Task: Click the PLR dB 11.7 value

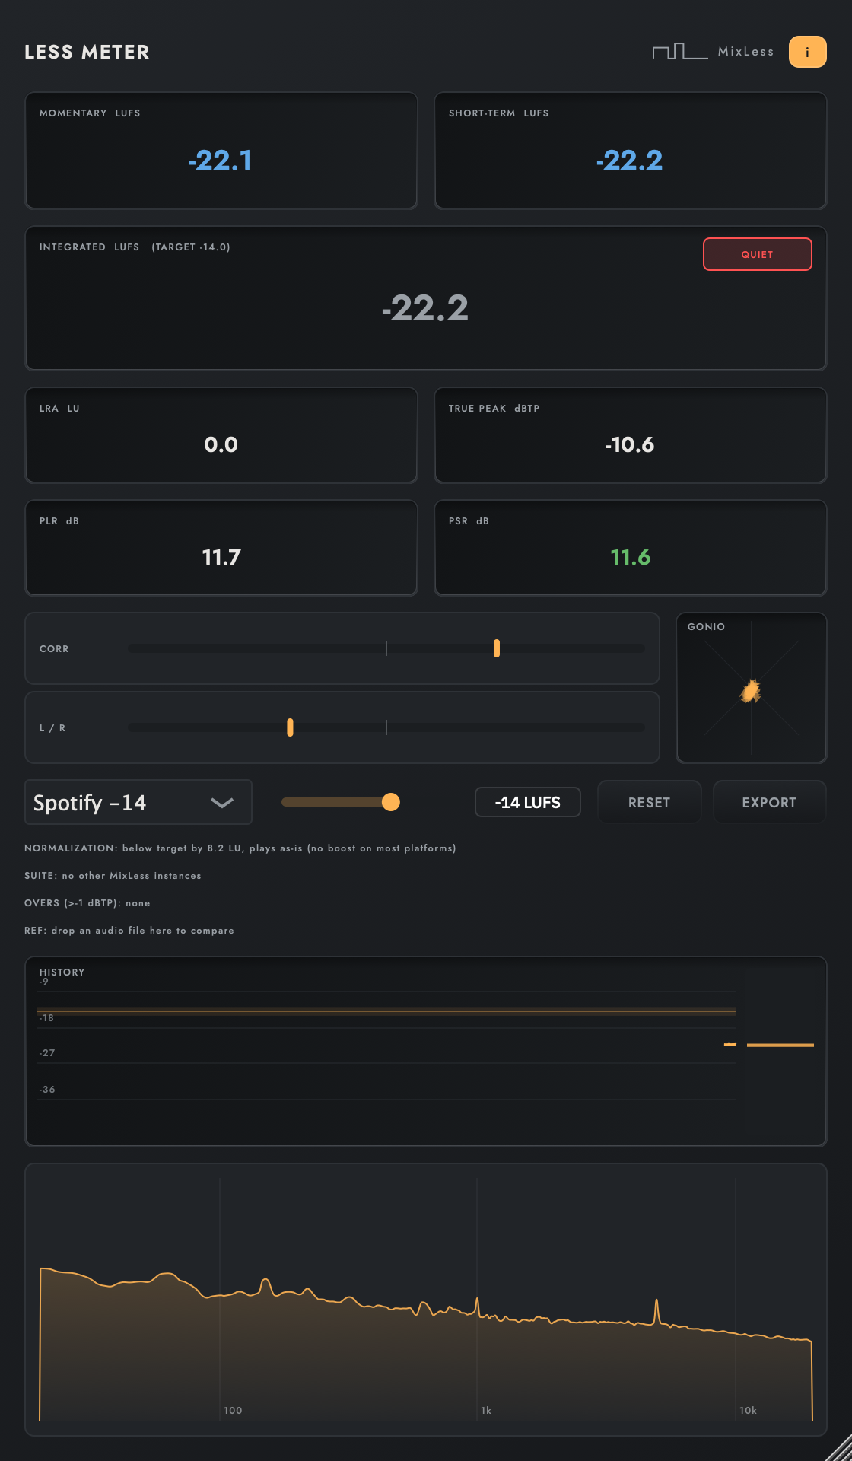Action: pyautogui.click(x=221, y=557)
